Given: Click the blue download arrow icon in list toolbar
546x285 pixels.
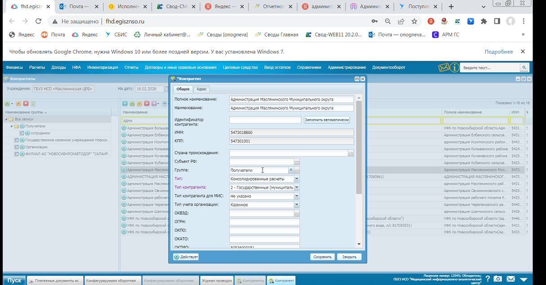Looking at the screenshot, I should point(125,103).
